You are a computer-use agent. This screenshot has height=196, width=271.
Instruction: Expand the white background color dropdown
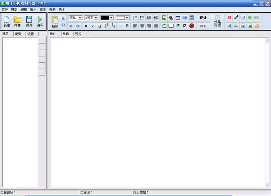click(127, 18)
